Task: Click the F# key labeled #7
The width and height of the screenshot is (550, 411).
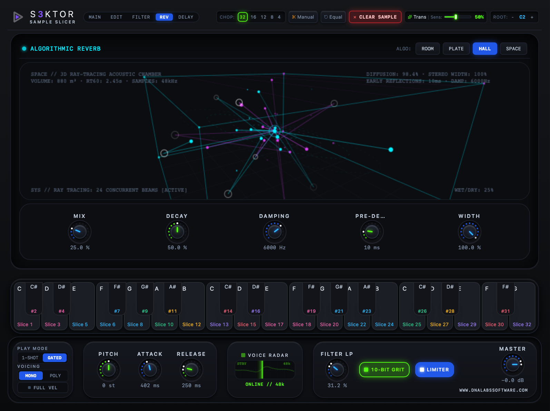Action: [x=117, y=299]
